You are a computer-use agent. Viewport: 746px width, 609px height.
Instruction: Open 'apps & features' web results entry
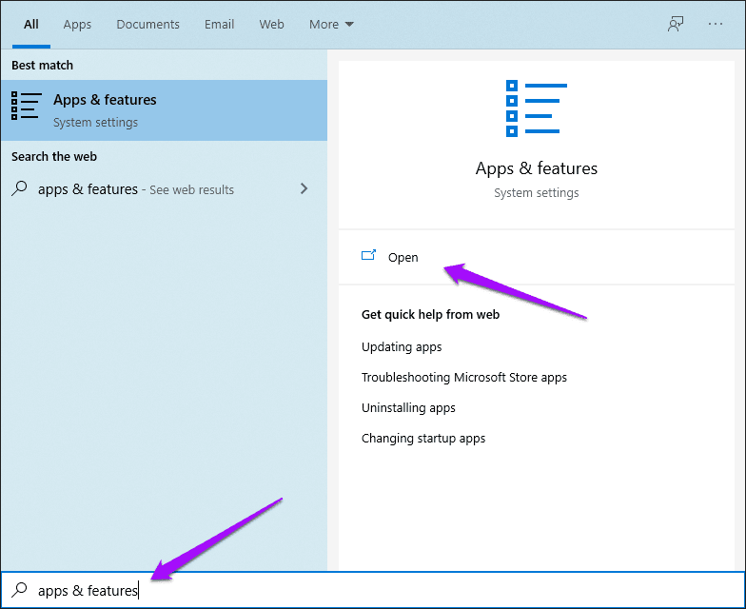tap(164, 188)
